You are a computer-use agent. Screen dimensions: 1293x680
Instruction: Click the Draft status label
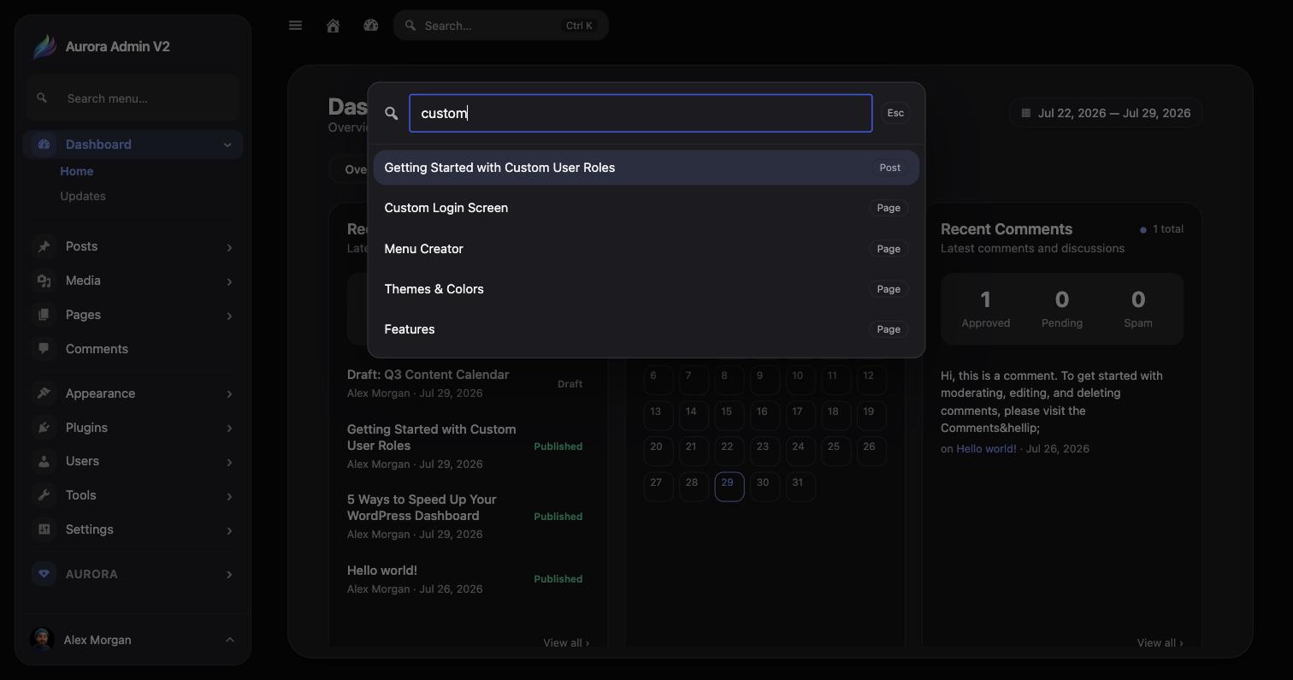570,384
